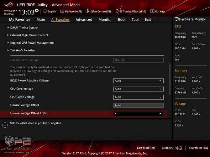Click the memory capacity value 32768 MB
This screenshot has width=210, height=157.
(x=181, y=93)
